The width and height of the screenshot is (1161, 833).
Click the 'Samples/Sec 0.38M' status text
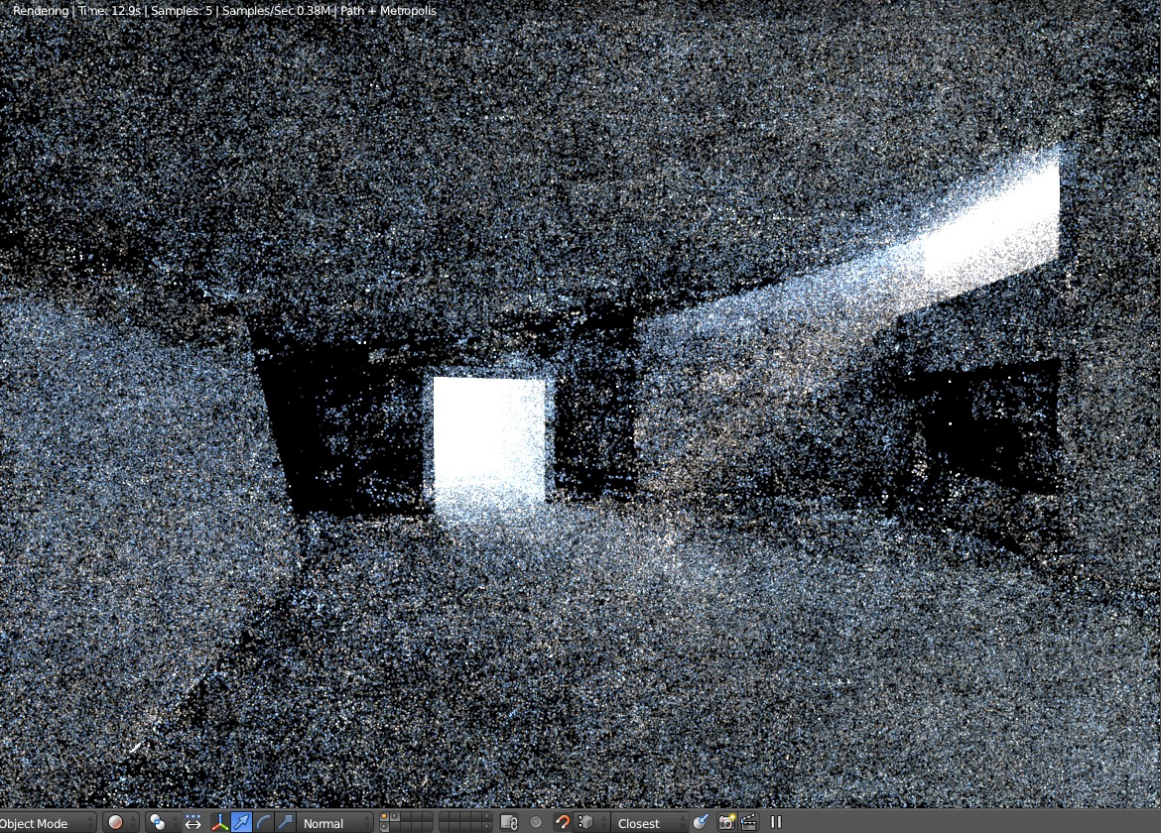(x=276, y=11)
